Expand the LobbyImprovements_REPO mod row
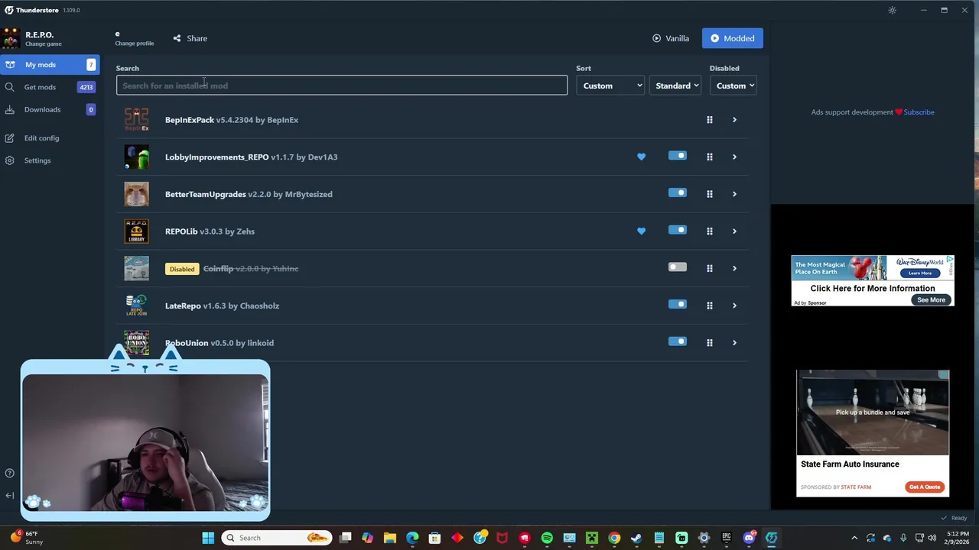This screenshot has width=979, height=550. click(734, 157)
